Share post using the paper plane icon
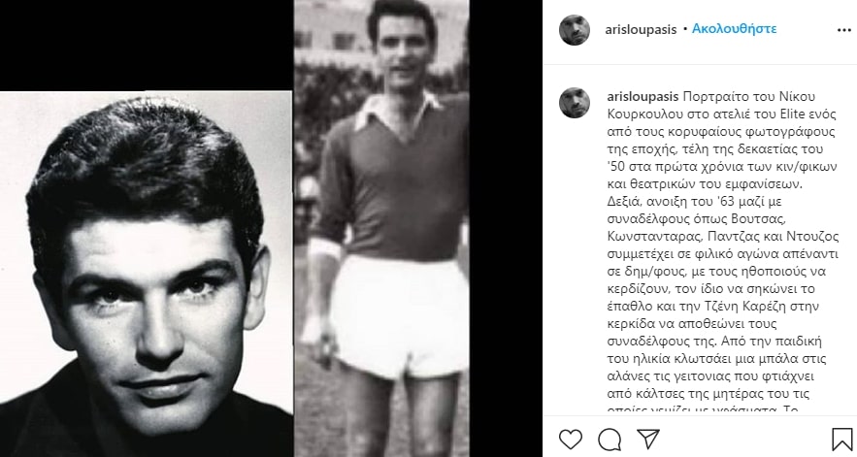The image size is (857, 457). coord(648,439)
